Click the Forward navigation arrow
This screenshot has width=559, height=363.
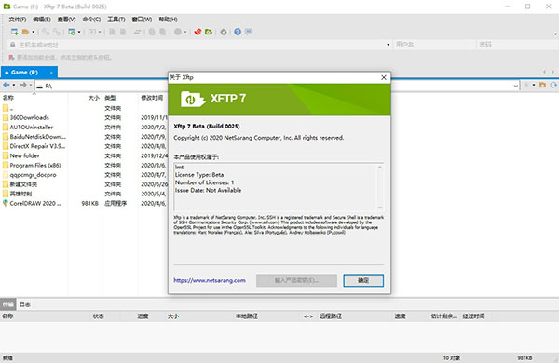(23, 85)
